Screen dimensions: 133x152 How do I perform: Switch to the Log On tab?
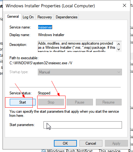pyautogui.click(x=28, y=17)
